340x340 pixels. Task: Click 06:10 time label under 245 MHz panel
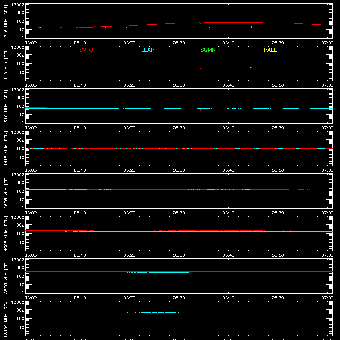[x=80, y=43]
